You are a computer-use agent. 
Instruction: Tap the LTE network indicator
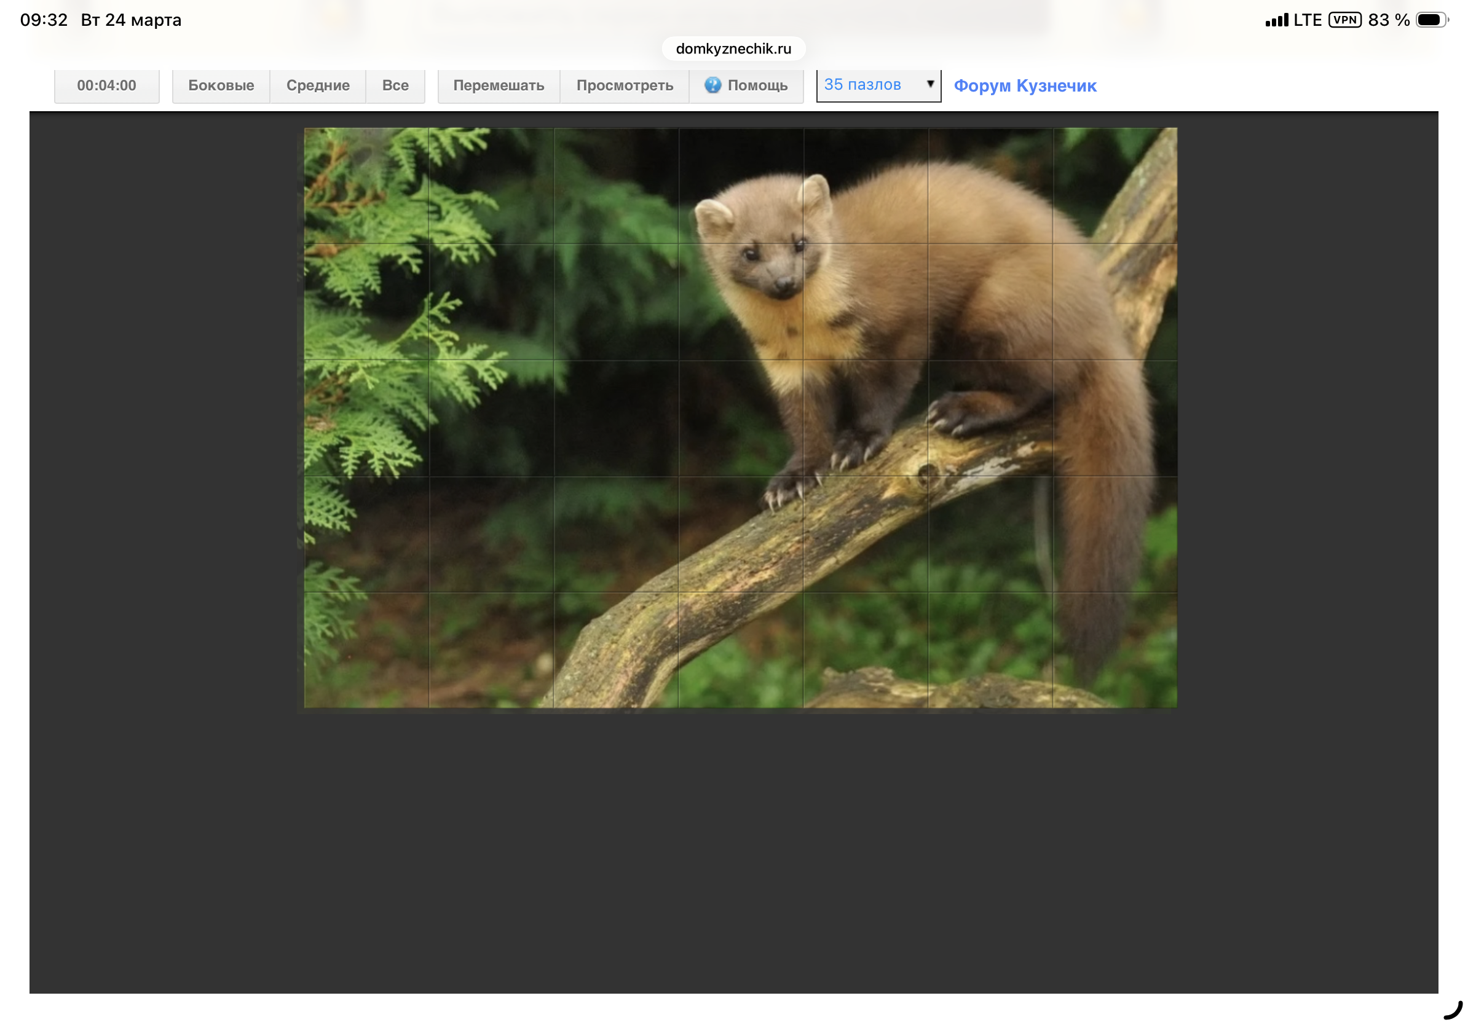(1307, 20)
